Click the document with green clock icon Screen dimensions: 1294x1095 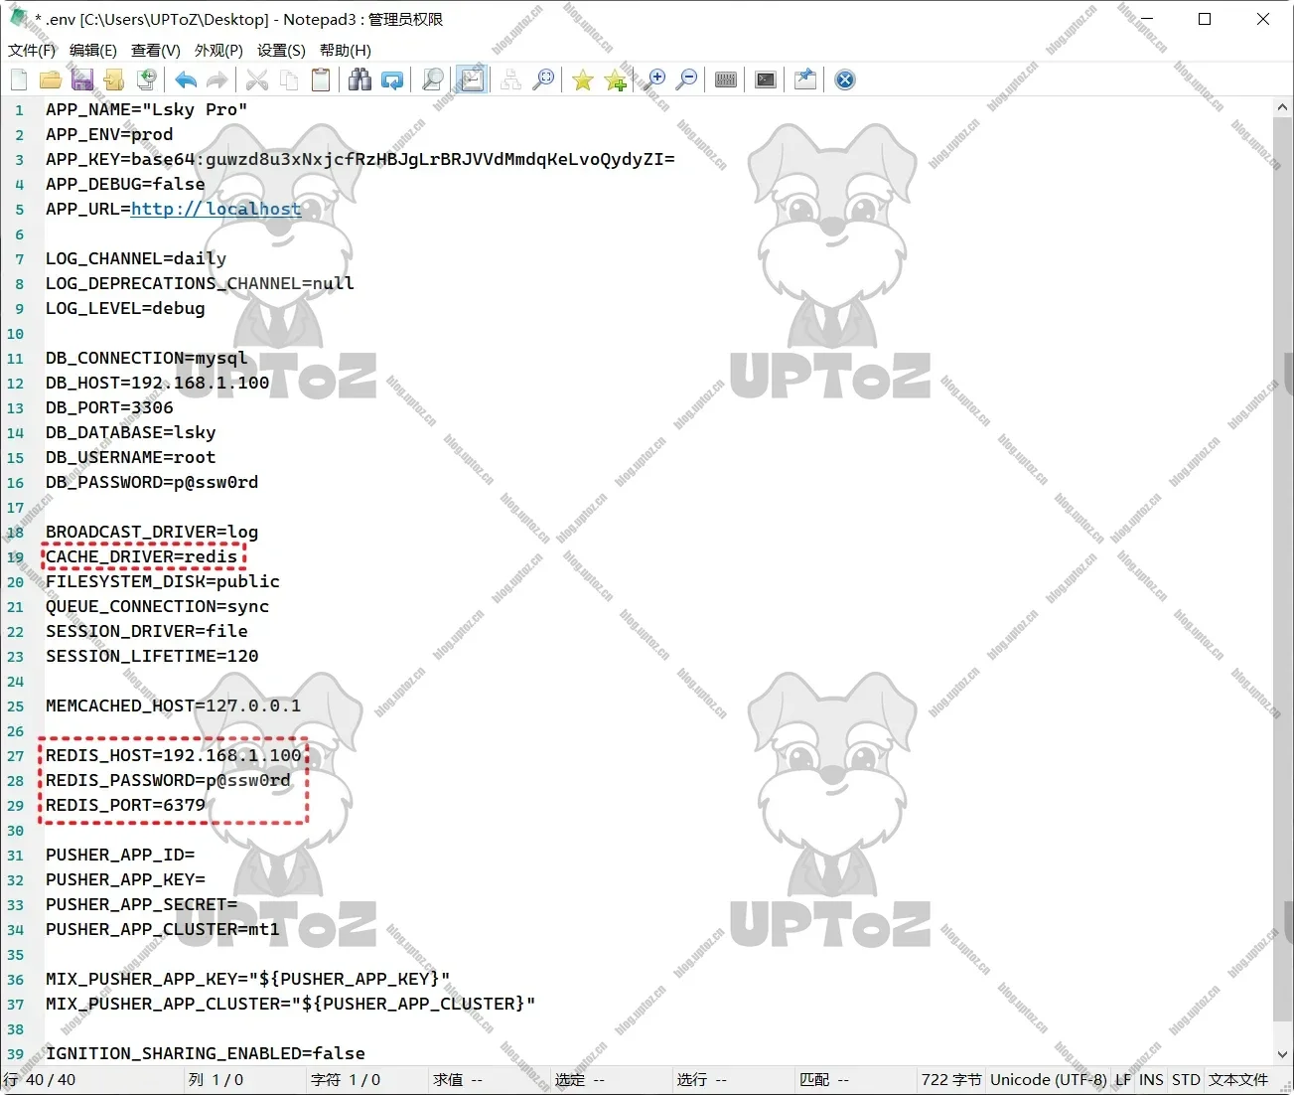tap(146, 80)
